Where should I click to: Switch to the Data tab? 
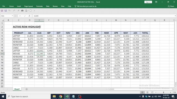(x=48, y=6)
